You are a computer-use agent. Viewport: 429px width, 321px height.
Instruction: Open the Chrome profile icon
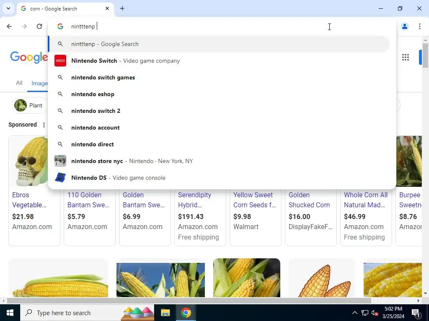[404, 26]
